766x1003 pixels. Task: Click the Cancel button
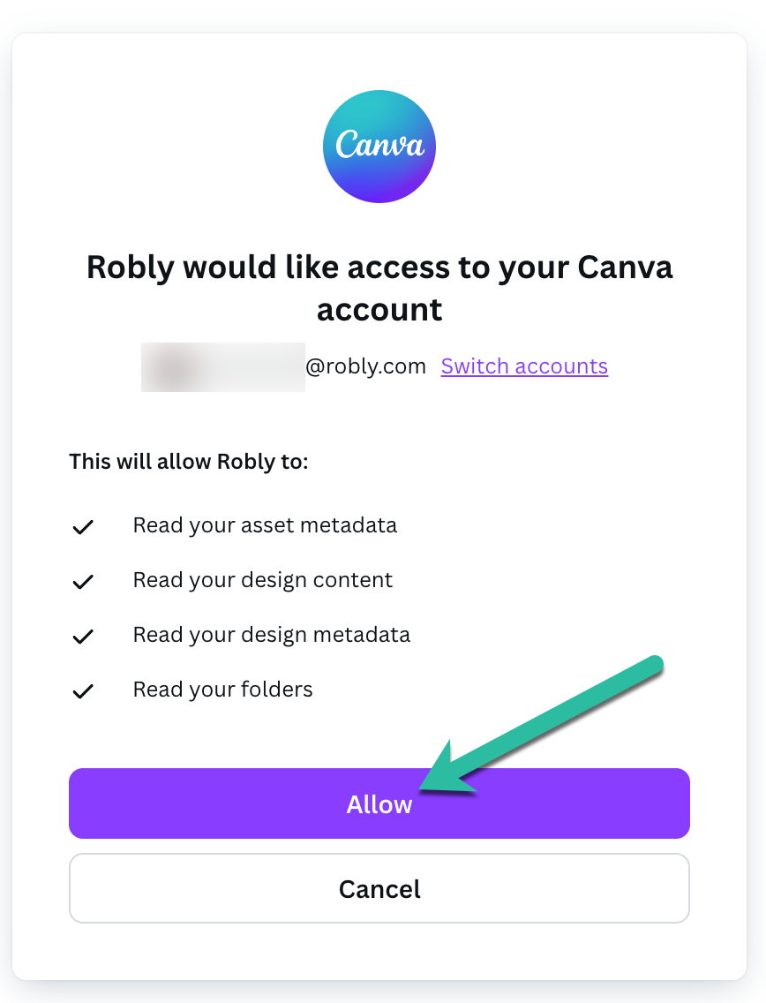click(379, 888)
